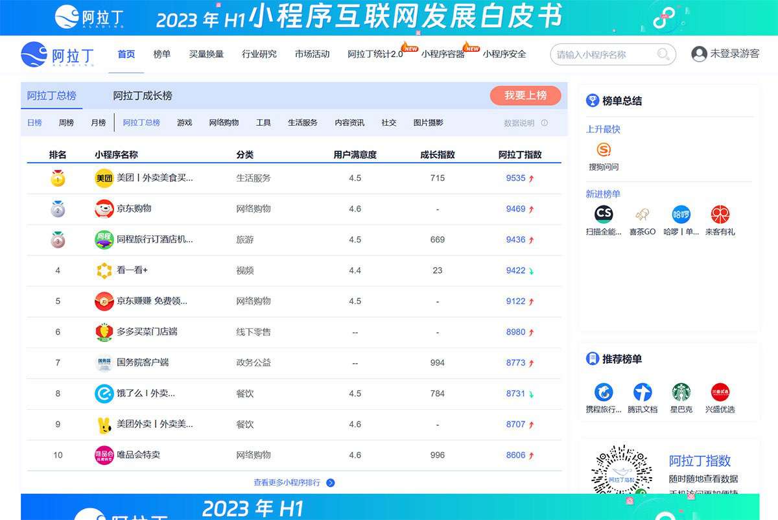778x520 pixels.
Task: Select 月榜 period tab
Action: coord(99,123)
